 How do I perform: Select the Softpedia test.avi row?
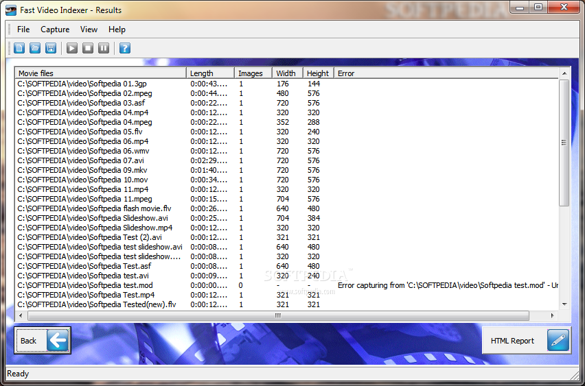(287, 276)
